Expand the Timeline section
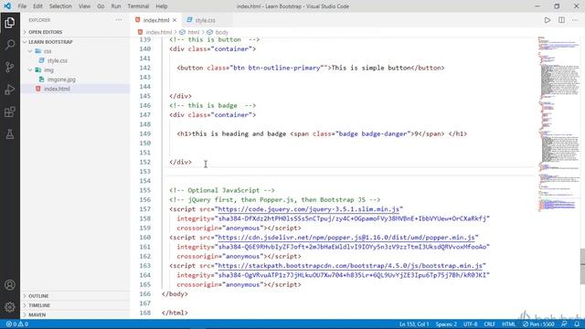The image size is (585, 329). [x=39, y=305]
